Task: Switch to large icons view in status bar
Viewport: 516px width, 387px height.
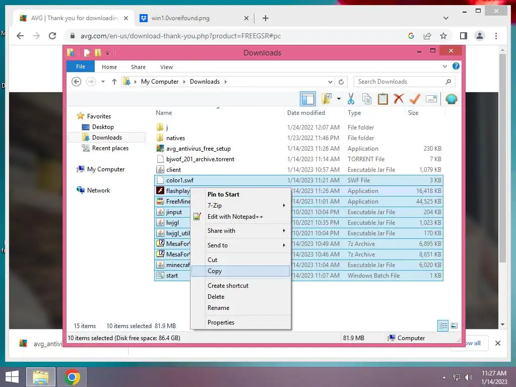Action: pyautogui.click(x=454, y=326)
